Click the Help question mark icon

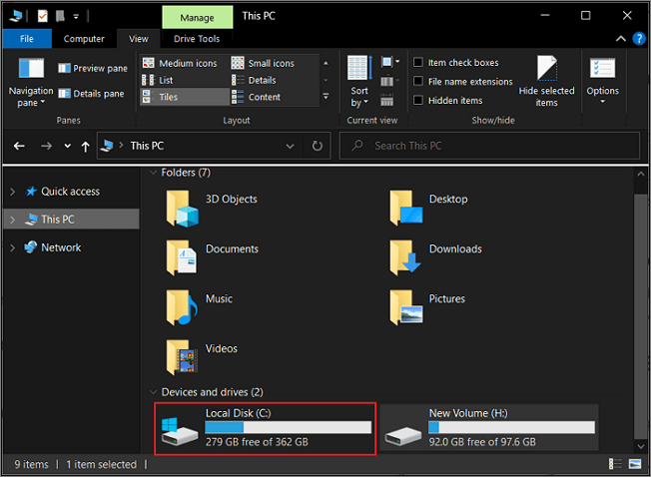(x=639, y=39)
